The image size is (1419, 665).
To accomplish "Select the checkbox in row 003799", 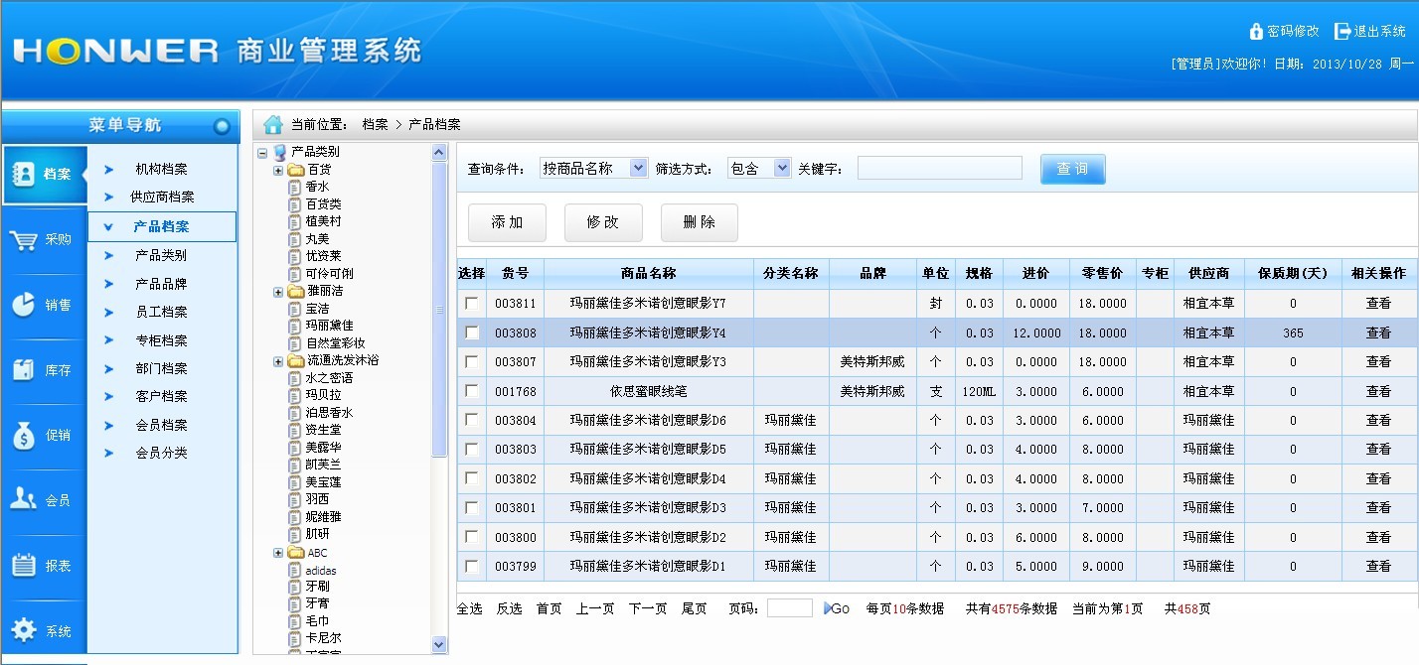I will (471, 566).
